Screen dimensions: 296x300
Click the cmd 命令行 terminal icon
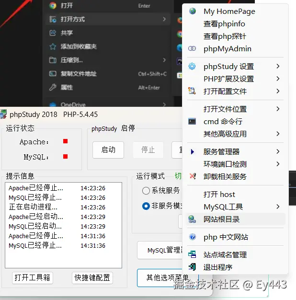click(192, 121)
